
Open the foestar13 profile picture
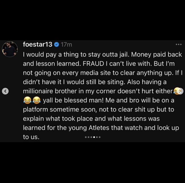(x=10, y=49)
